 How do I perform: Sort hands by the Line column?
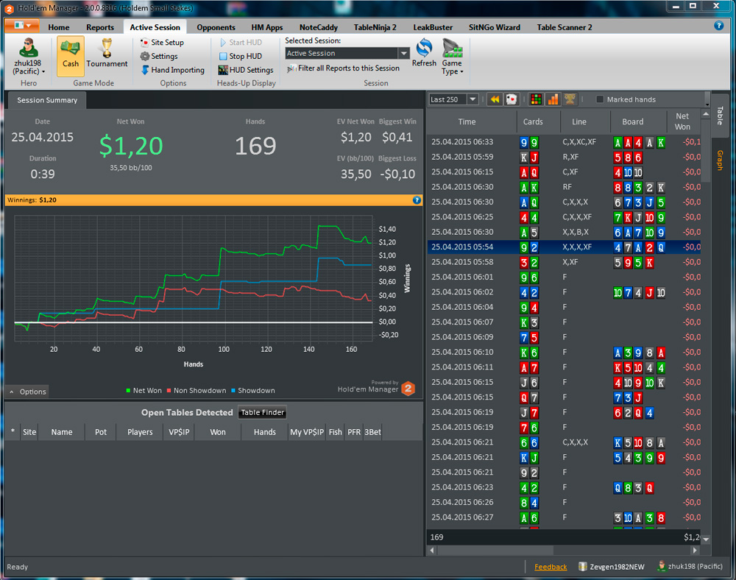click(x=585, y=121)
